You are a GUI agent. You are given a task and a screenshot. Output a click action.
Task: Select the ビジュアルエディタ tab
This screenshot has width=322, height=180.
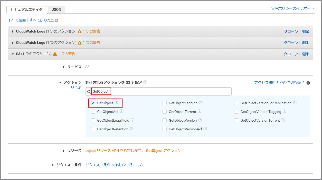[x=26, y=9]
